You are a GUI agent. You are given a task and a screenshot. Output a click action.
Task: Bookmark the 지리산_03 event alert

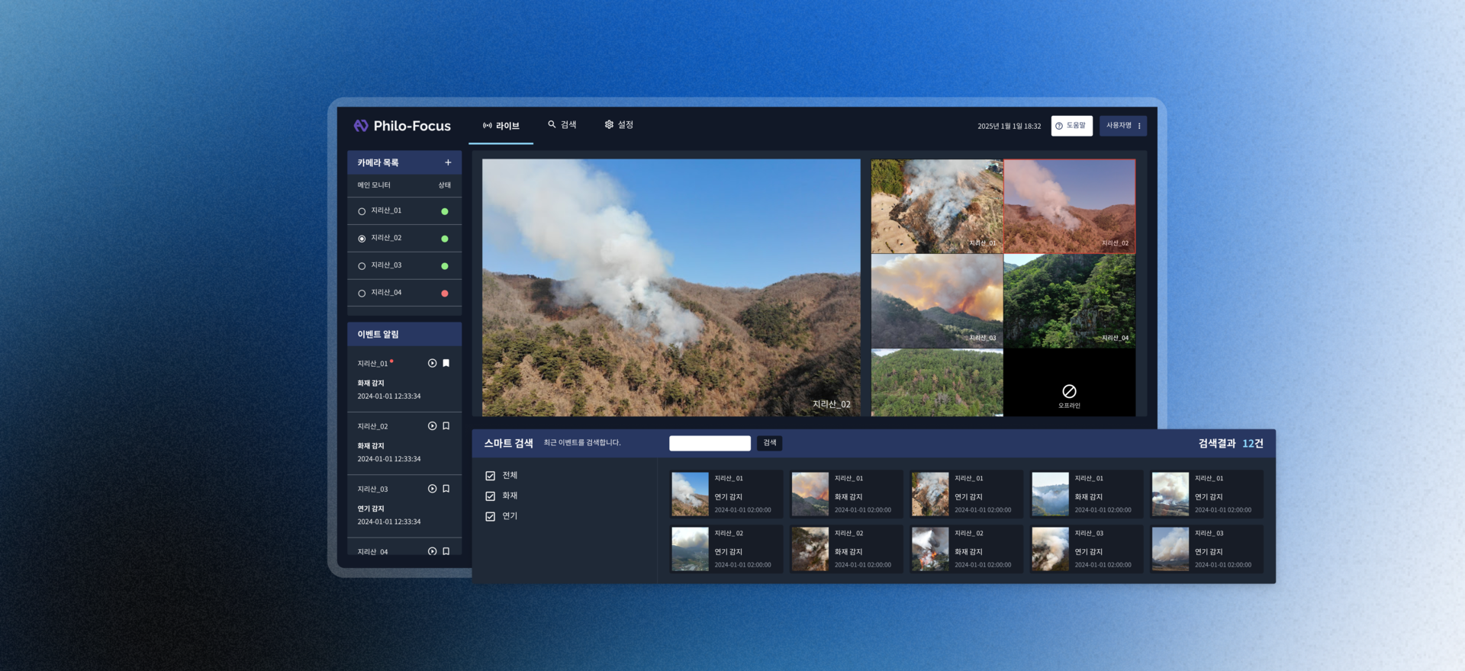(446, 489)
